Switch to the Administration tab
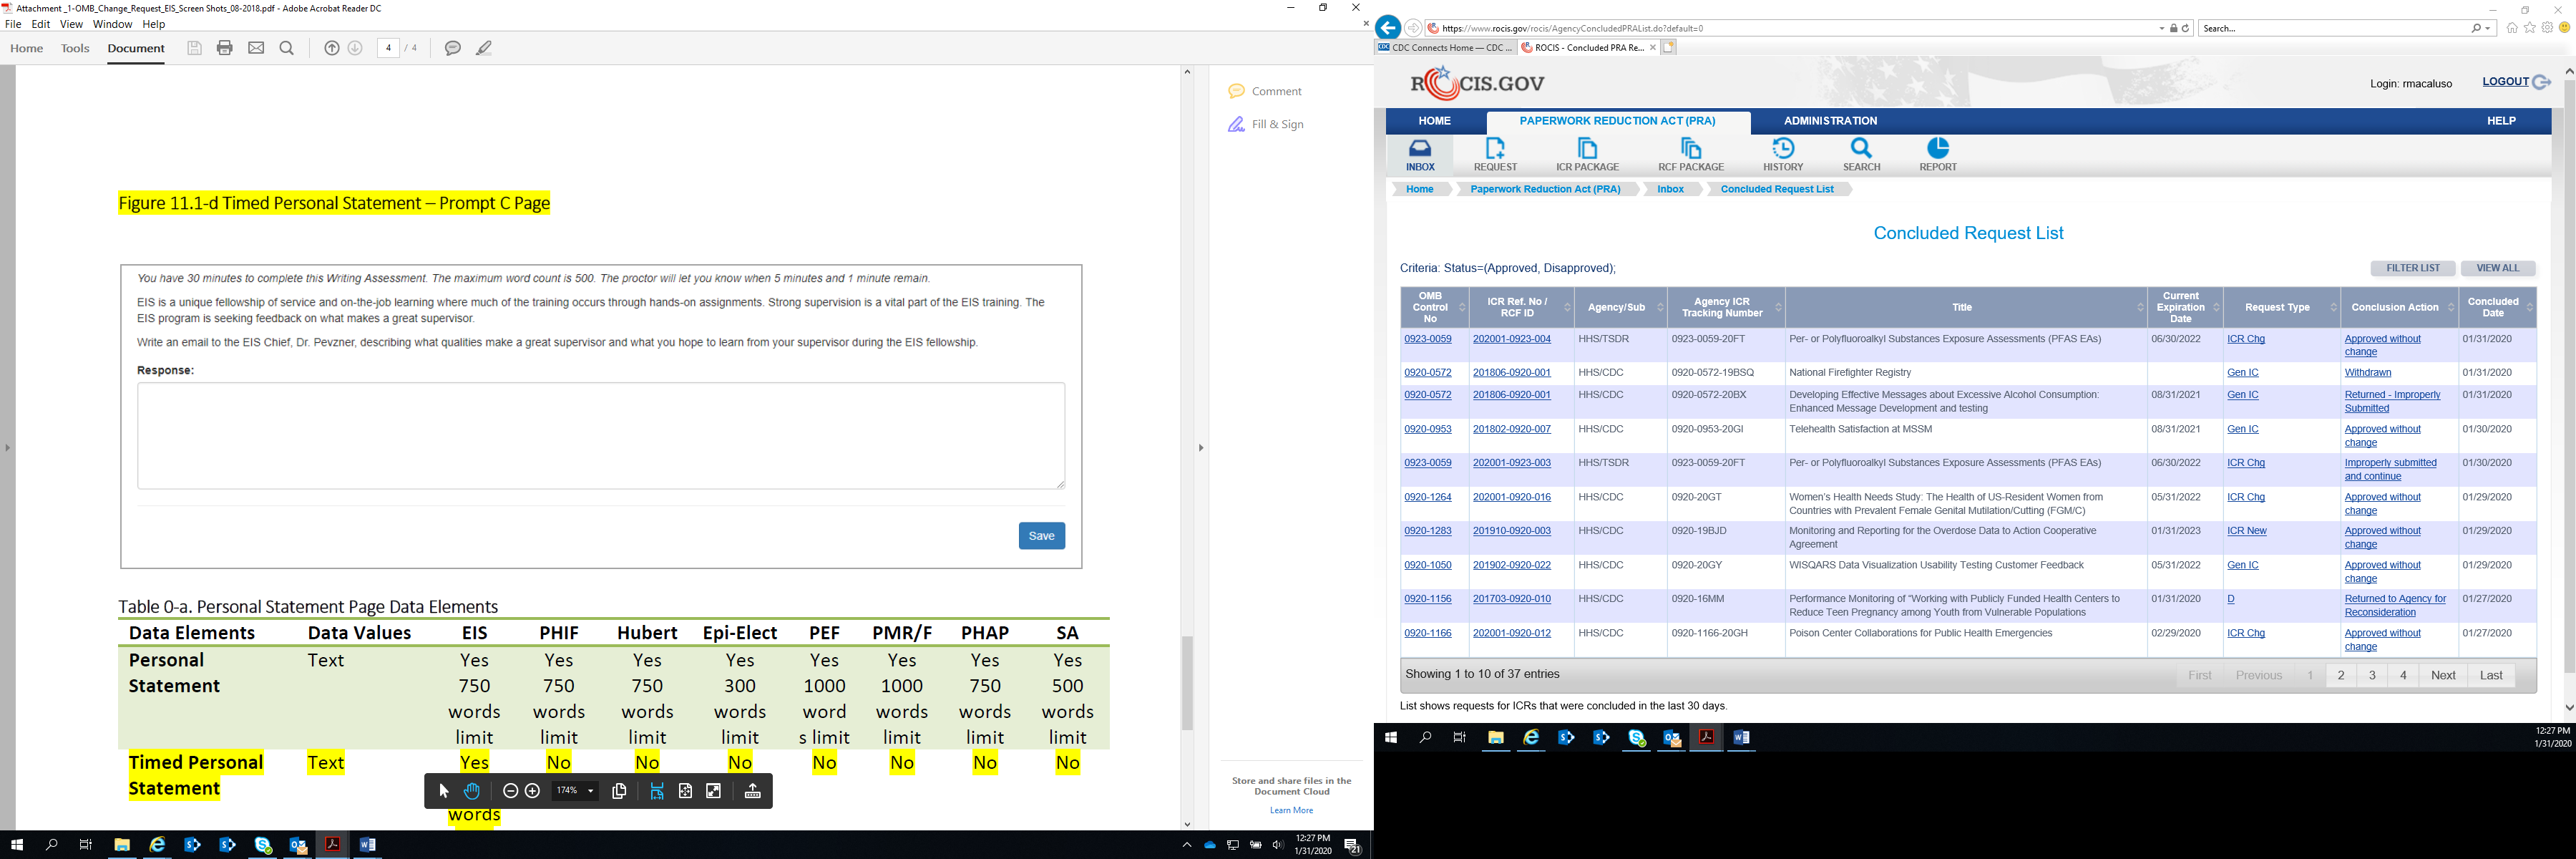Viewport: 2576px width, 859px height. click(1830, 121)
